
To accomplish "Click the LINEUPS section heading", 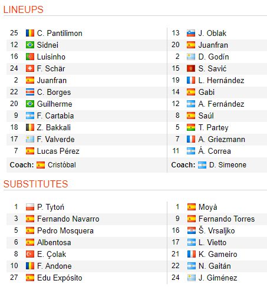I will [24, 9].
